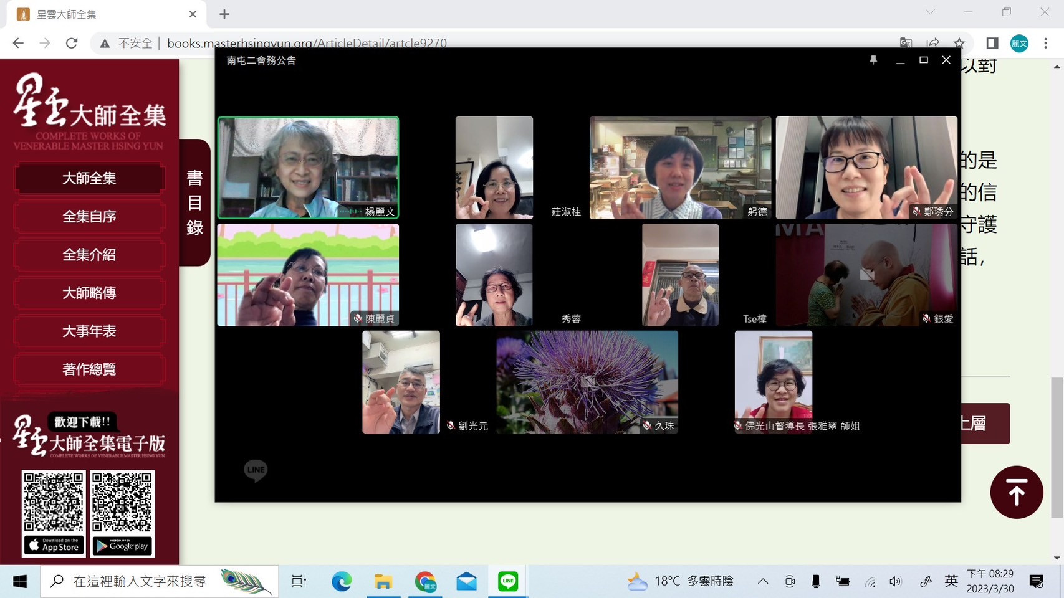The width and height of the screenshot is (1064, 598).
Task: Open the 大師全集 menu item
Action: coord(89,178)
